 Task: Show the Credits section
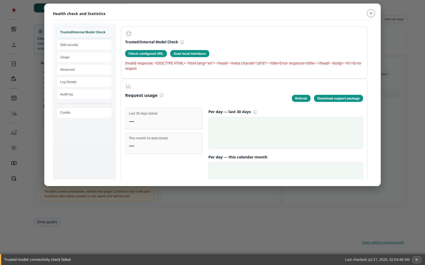pyautogui.click(x=84, y=112)
